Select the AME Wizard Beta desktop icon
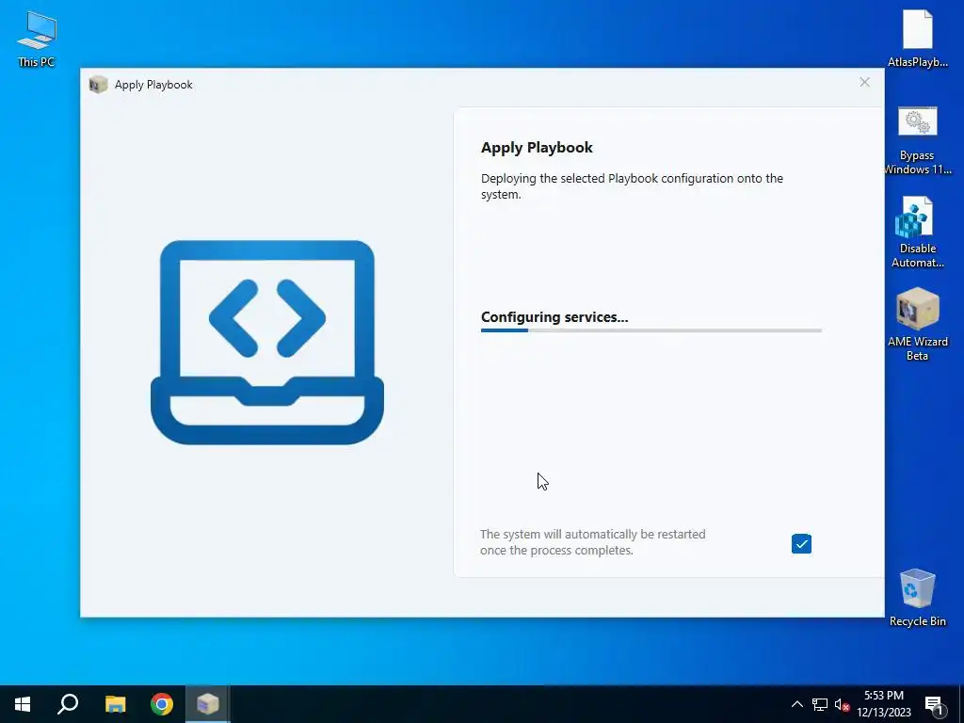This screenshot has height=723, width=964. pos(917,325)
